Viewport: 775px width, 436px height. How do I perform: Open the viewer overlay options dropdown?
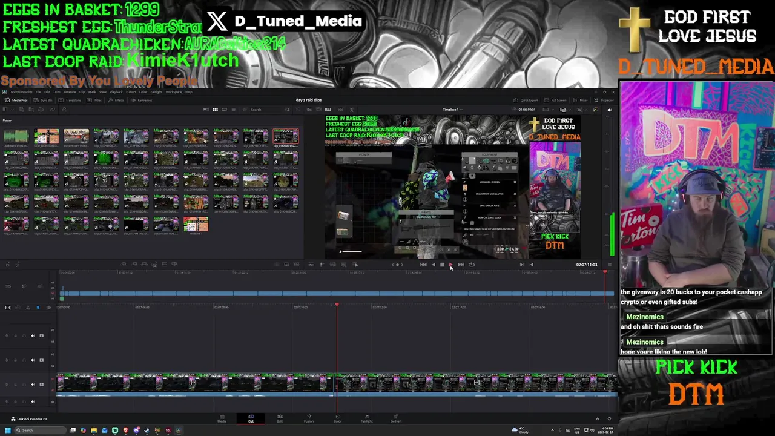pos(566,110)
